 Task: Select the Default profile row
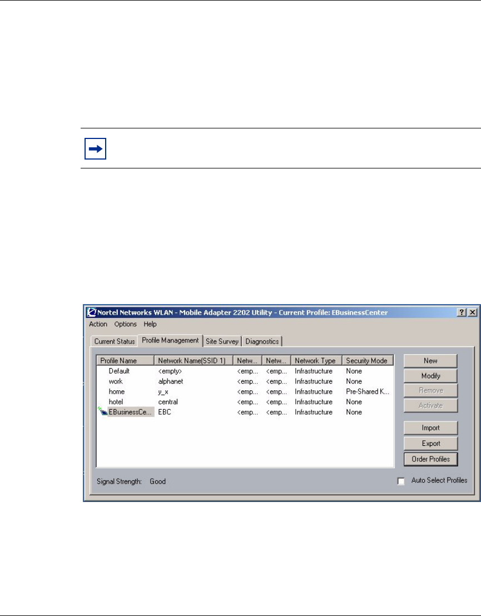click(x=245, y=371)
